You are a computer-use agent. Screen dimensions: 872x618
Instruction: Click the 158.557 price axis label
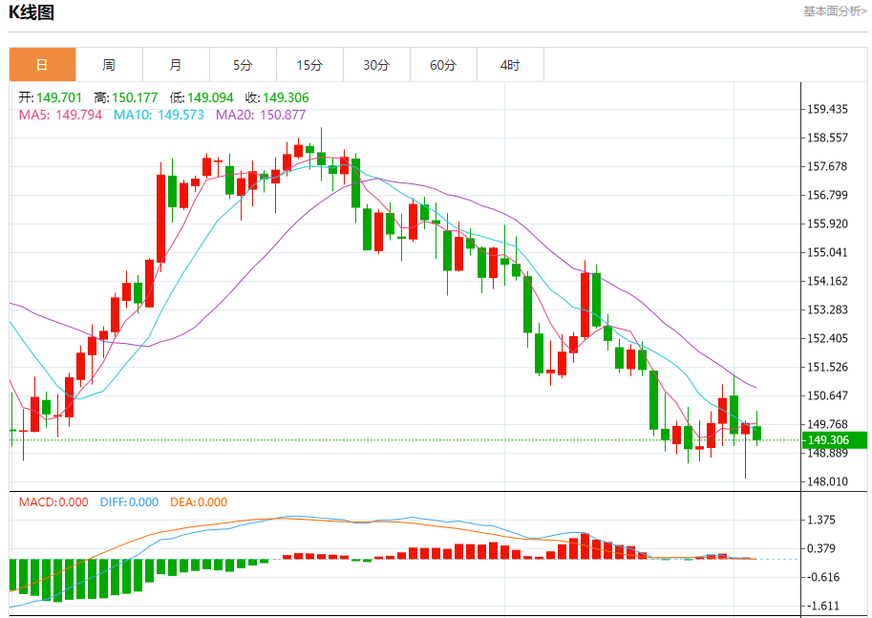click(827, 138)
